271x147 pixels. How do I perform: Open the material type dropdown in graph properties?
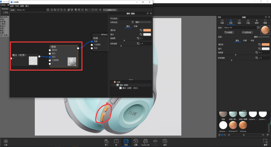(x=143, y=22)
